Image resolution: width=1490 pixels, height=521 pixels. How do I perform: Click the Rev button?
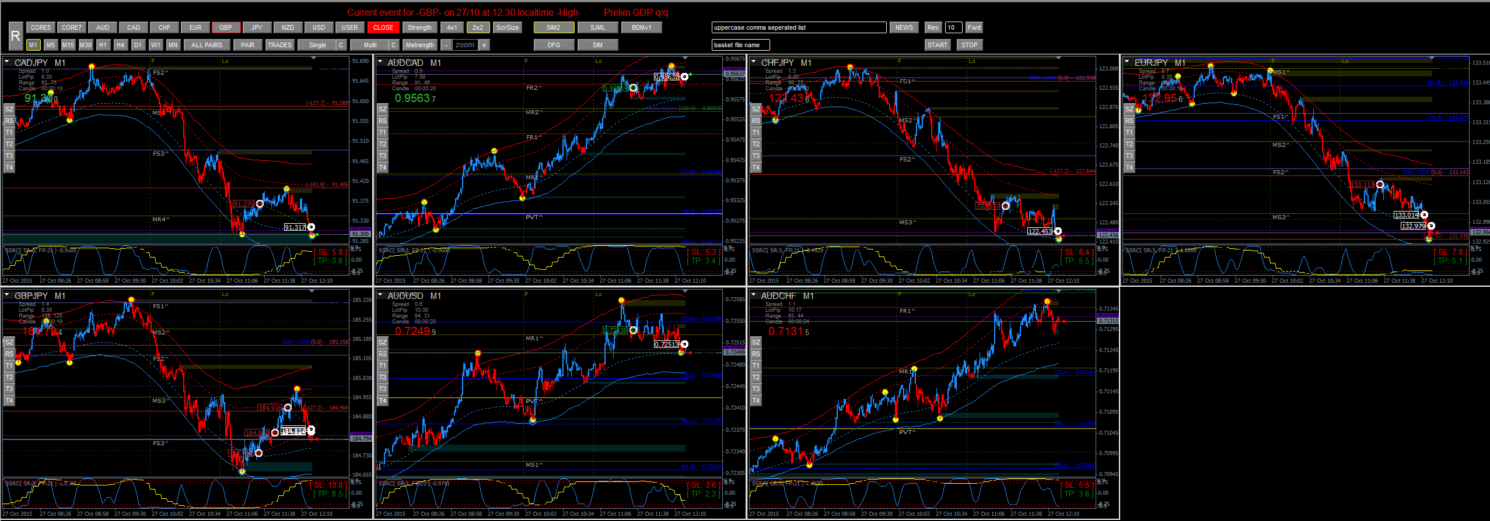point(933,27)
